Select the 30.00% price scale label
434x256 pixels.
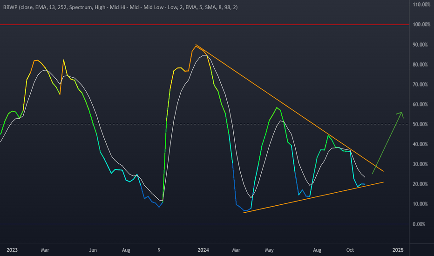(420, 164)
